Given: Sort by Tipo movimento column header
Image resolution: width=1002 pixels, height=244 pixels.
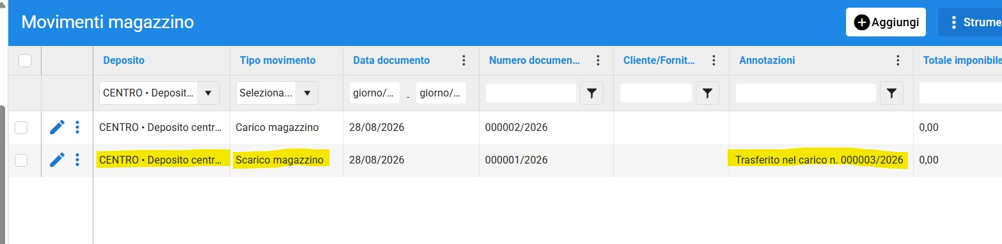Looking at the screenshot, I should coord(278,61).
